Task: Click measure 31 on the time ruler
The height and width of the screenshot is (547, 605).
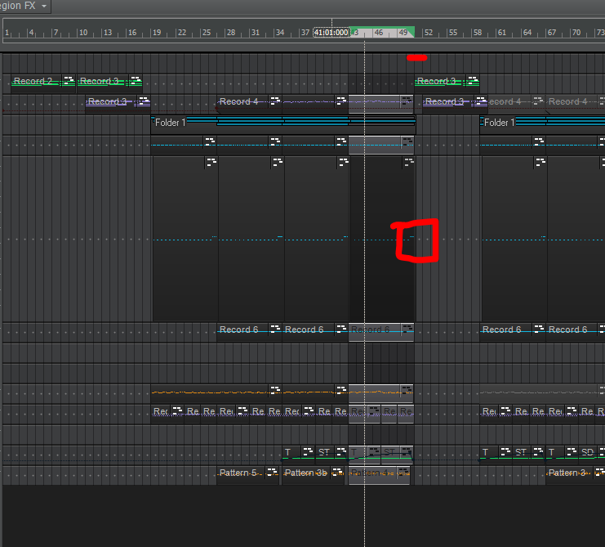Action: pos(256,33)
